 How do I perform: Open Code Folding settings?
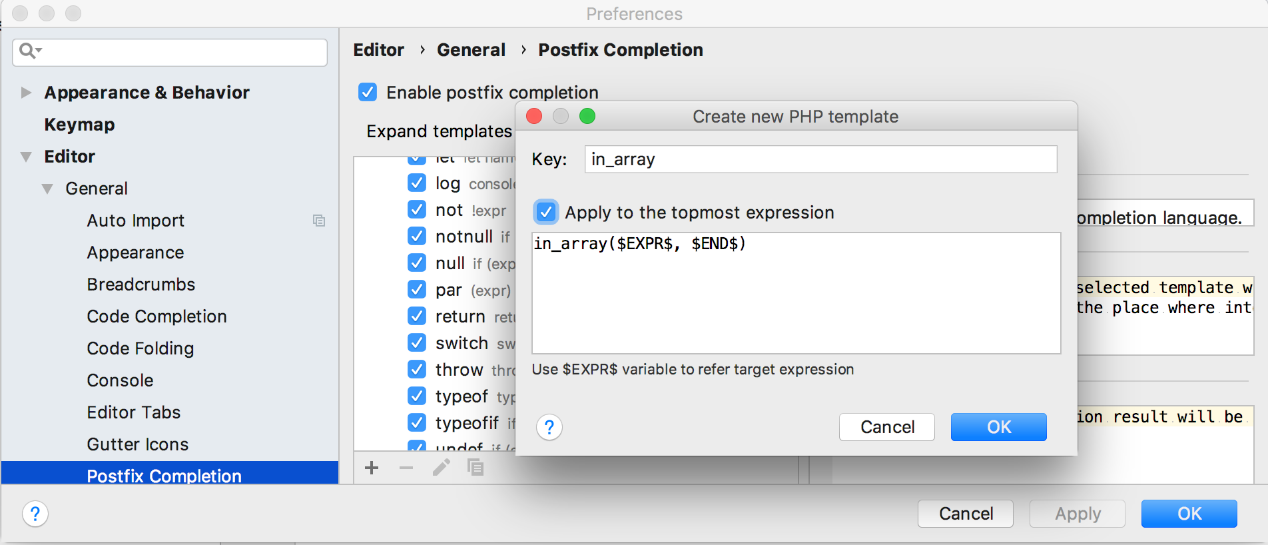coord(140,348)
